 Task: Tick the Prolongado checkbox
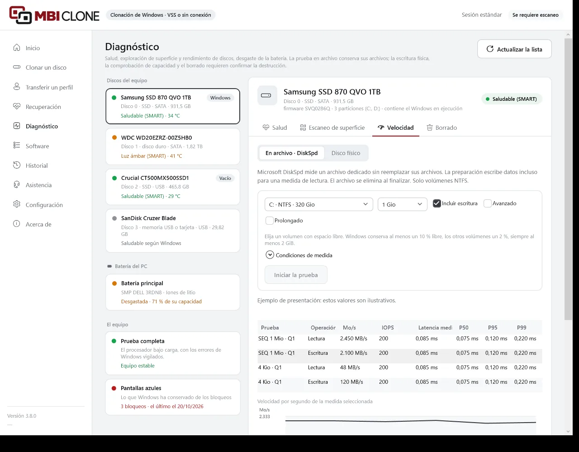(x=270, y=221)
